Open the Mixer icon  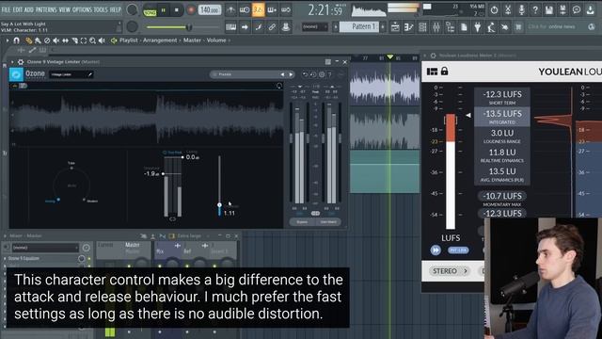[436, 27]
